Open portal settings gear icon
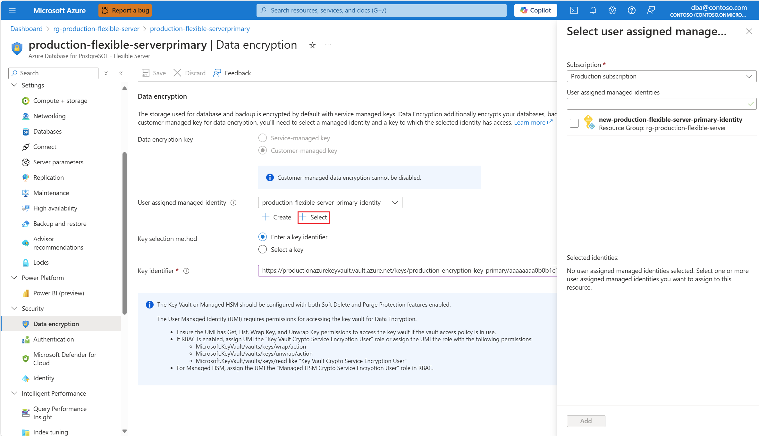The image size is (759, 436). tap(612, 10)
